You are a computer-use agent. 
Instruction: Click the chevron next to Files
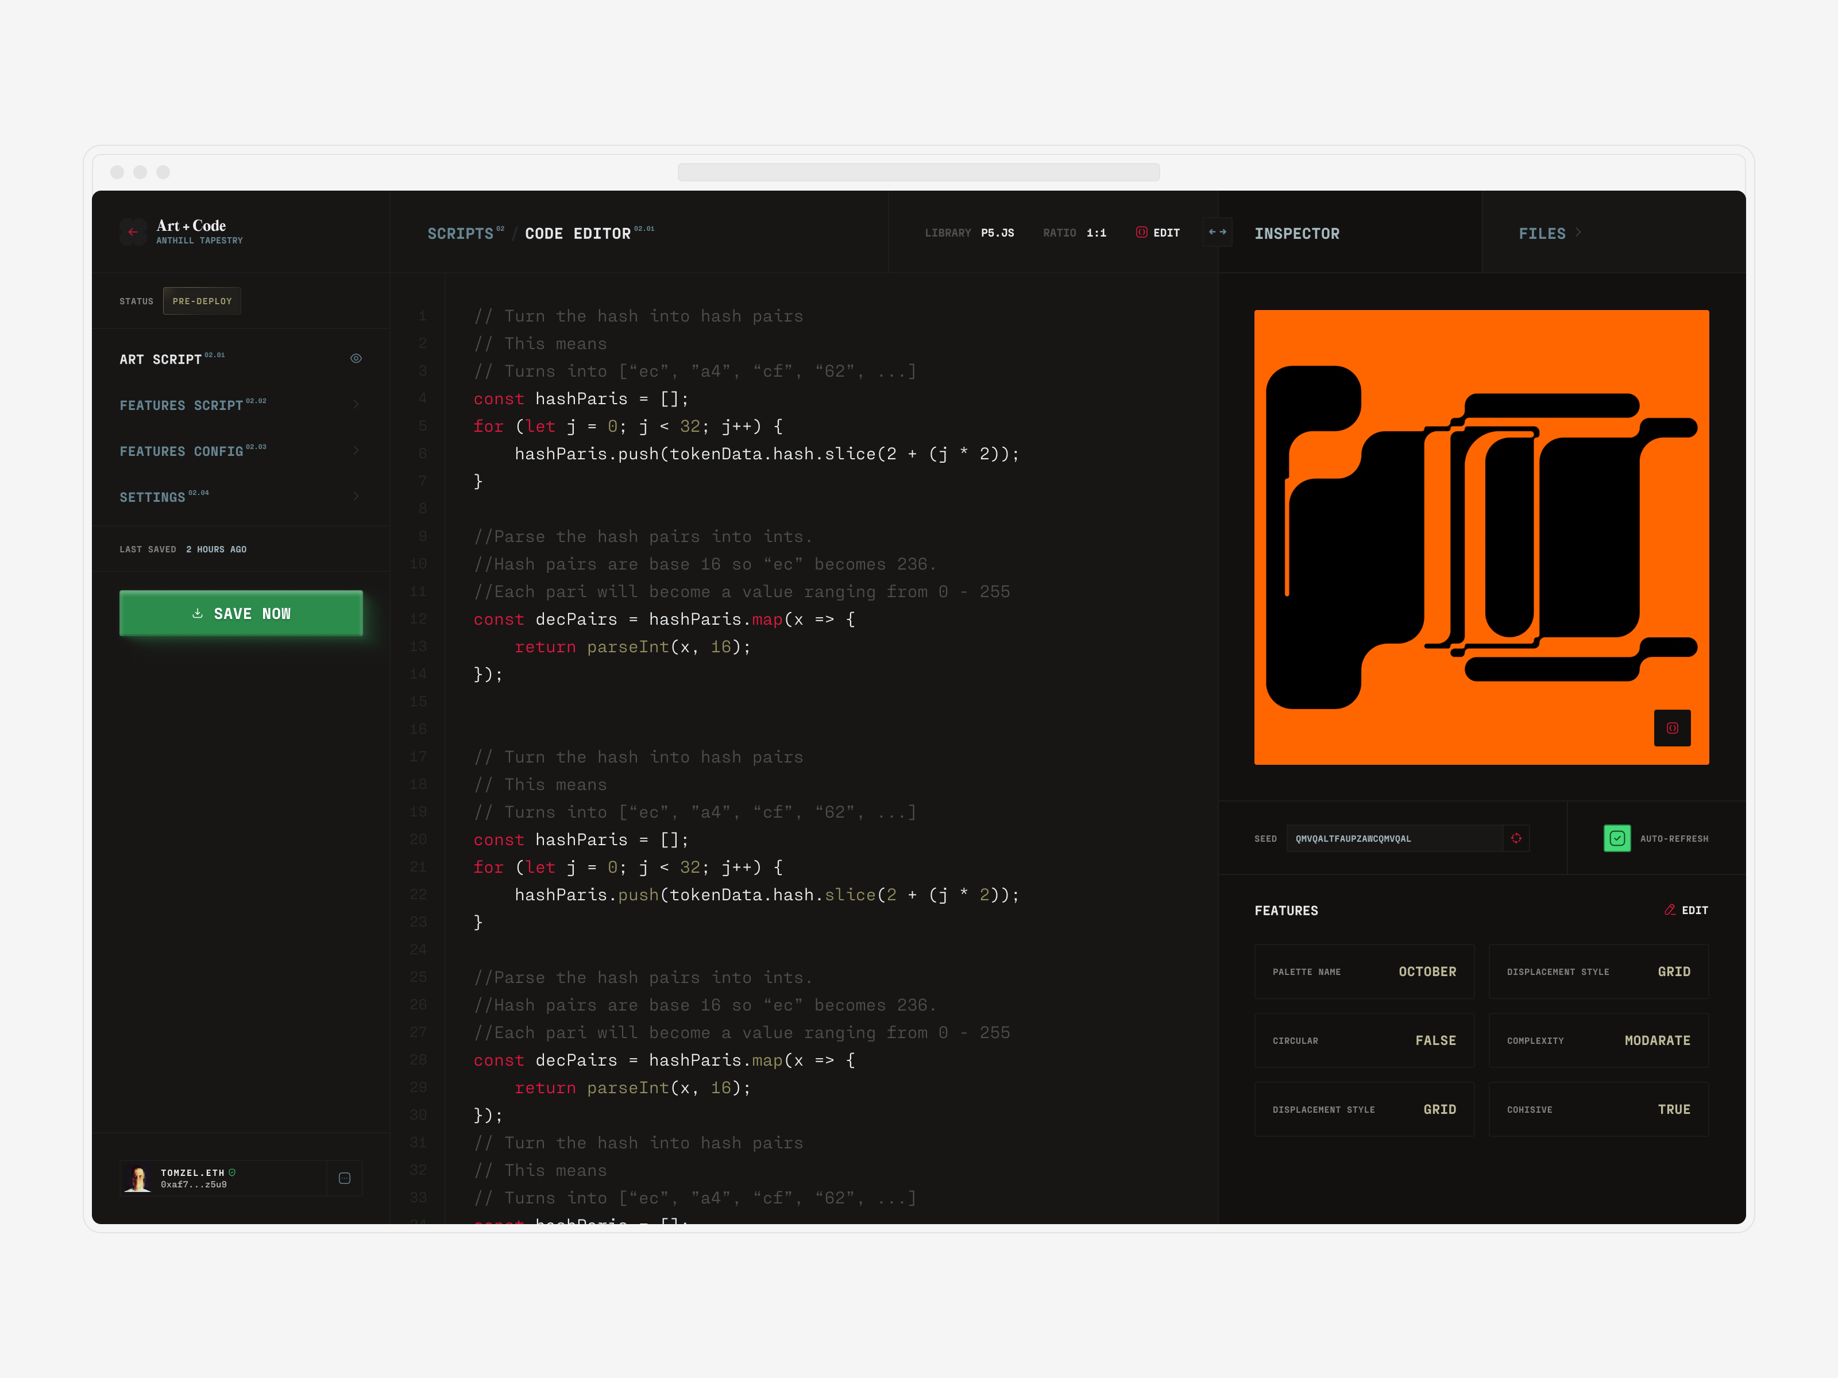(x=1578, y=233)
